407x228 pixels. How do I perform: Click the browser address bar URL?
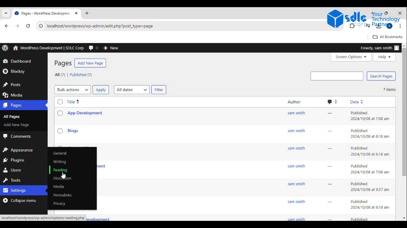click(100, 26)
